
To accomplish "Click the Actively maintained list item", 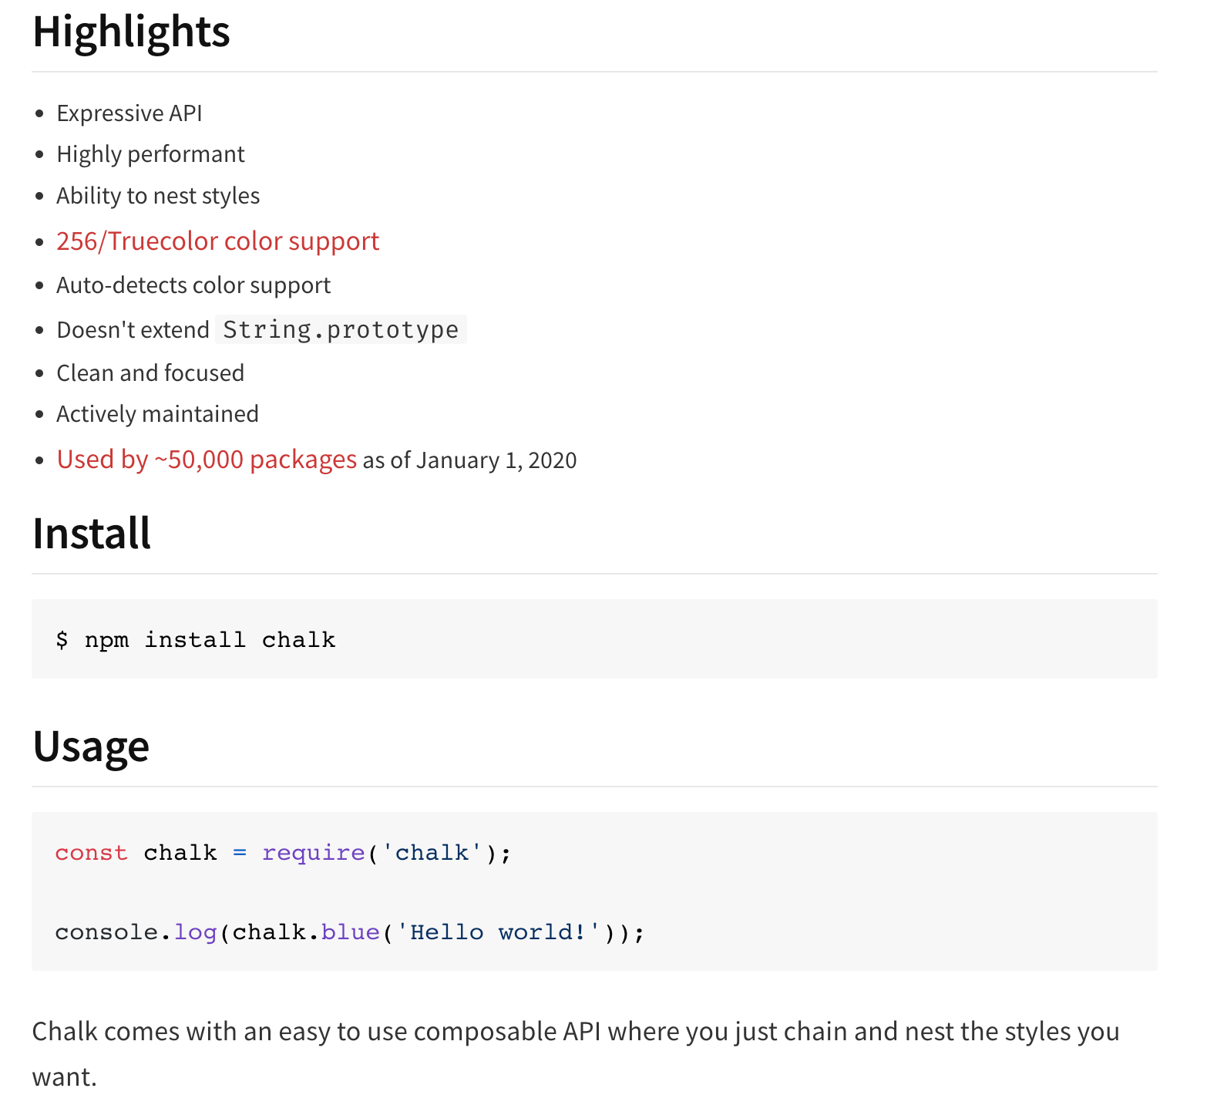I will click(157, 414).
